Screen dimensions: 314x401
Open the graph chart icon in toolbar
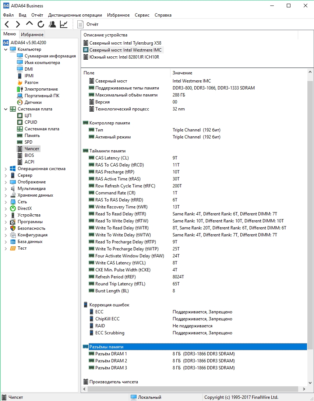click(x=64, y=24)
